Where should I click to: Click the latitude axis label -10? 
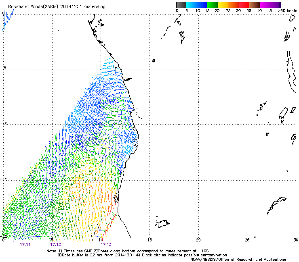[4, 123]
